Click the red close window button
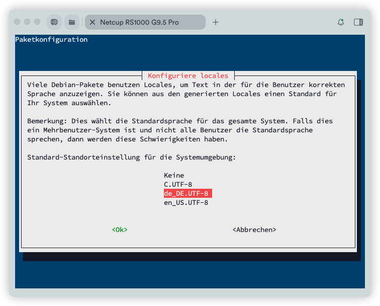The width and height of the screenshot is (380, 306). pyautogui.click(x=18, y=22)
